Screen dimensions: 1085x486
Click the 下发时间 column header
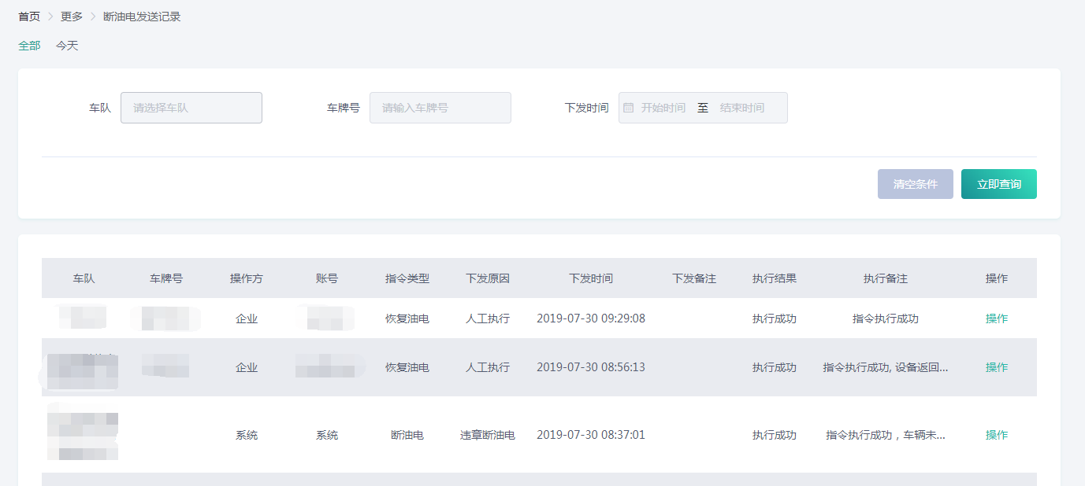coord(590,278)
